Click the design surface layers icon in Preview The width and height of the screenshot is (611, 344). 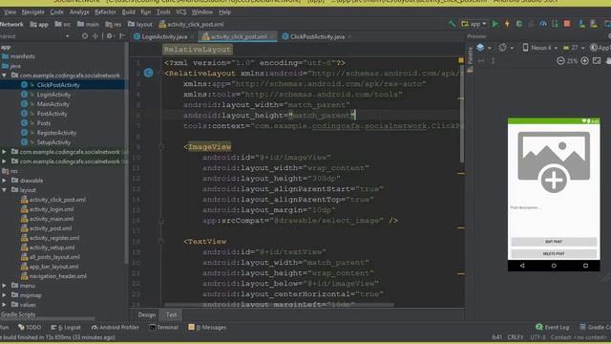tap(480, 48)
